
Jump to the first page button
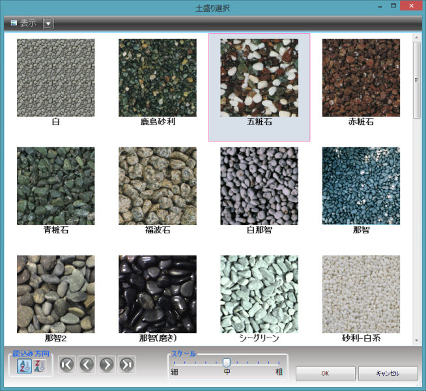66,364
